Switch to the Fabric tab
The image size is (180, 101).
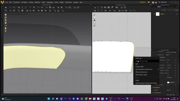click(159, 7)
